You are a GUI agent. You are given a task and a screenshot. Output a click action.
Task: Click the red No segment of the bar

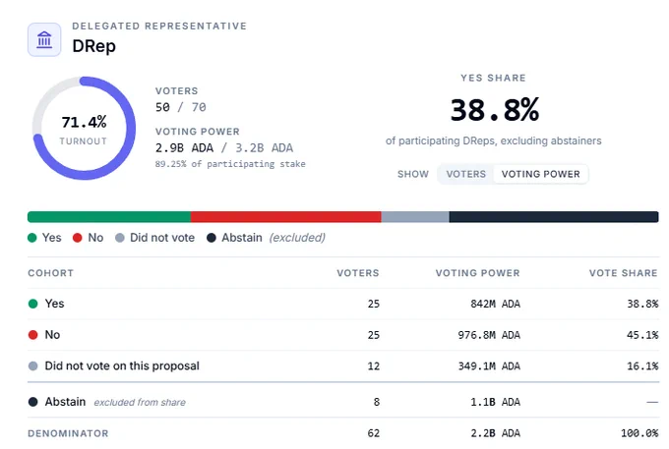click(x=286, y=217)
